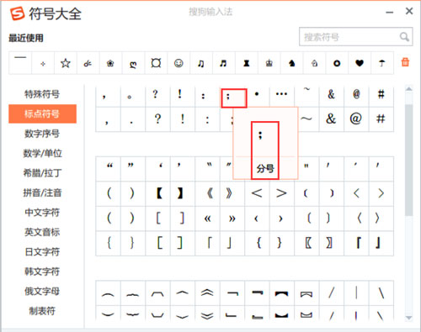Insert the long dash recent symbol
This screenshot has width=421, height=332.
coord(20,63)
